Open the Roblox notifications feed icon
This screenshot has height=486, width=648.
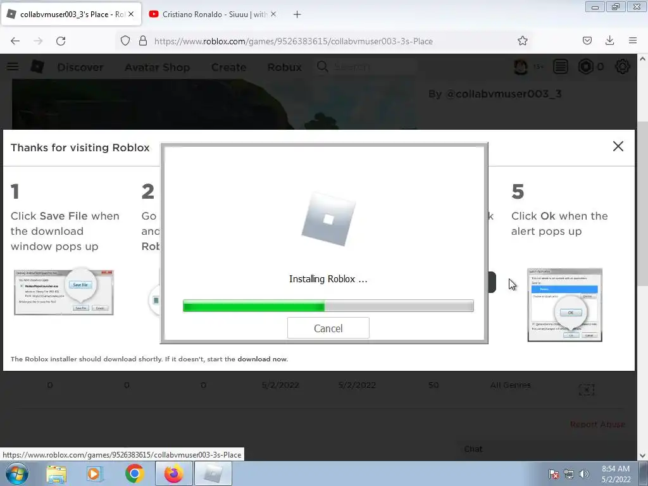click(x=561, y=66)
